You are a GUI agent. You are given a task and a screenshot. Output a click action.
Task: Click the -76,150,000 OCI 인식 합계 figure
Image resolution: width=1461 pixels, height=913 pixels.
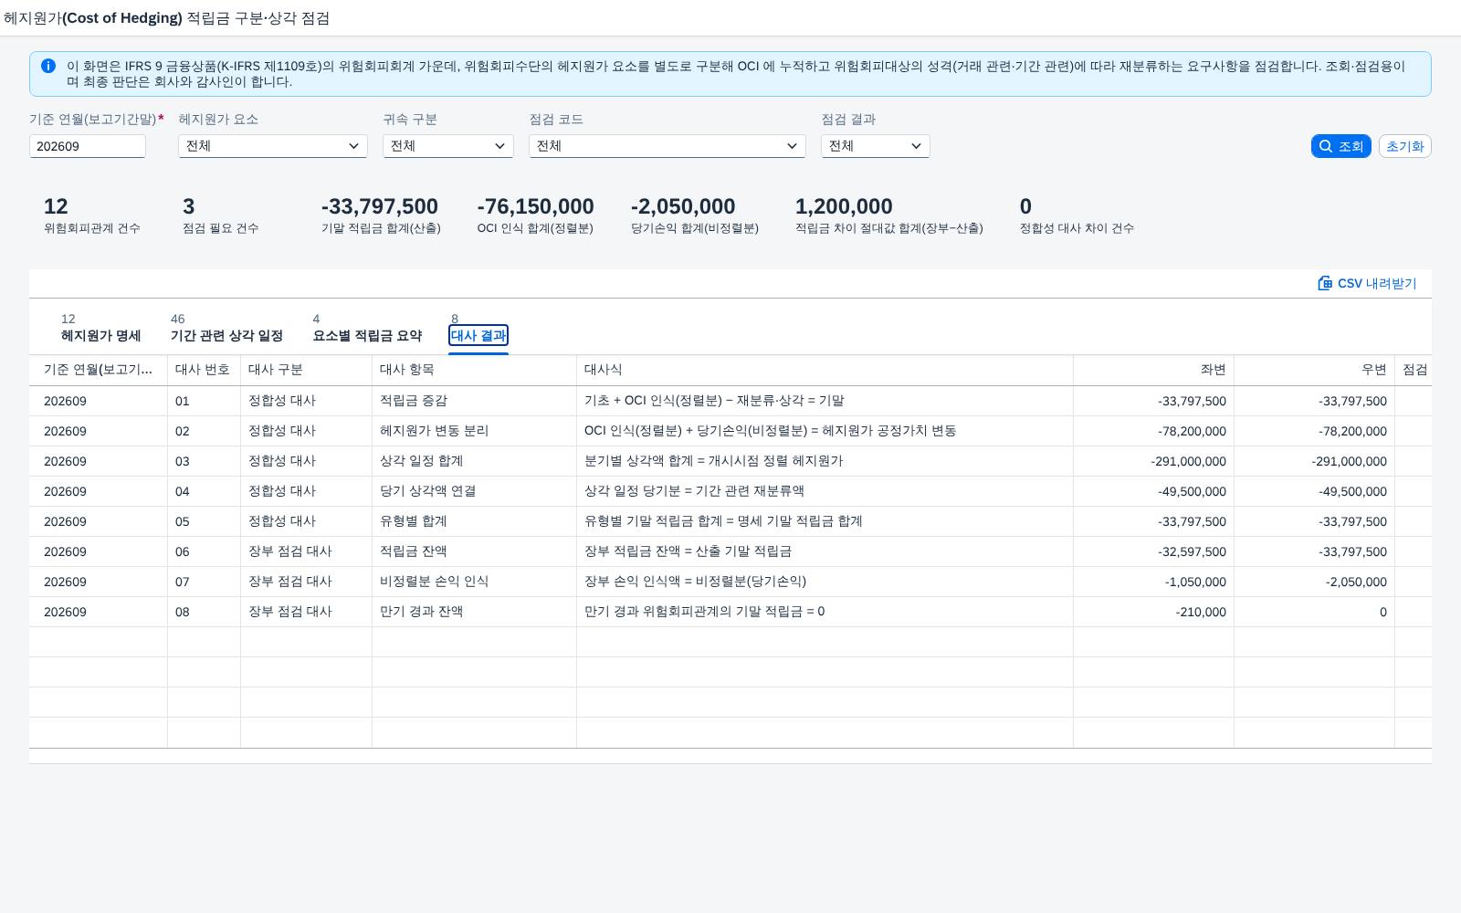click(535, 207)
